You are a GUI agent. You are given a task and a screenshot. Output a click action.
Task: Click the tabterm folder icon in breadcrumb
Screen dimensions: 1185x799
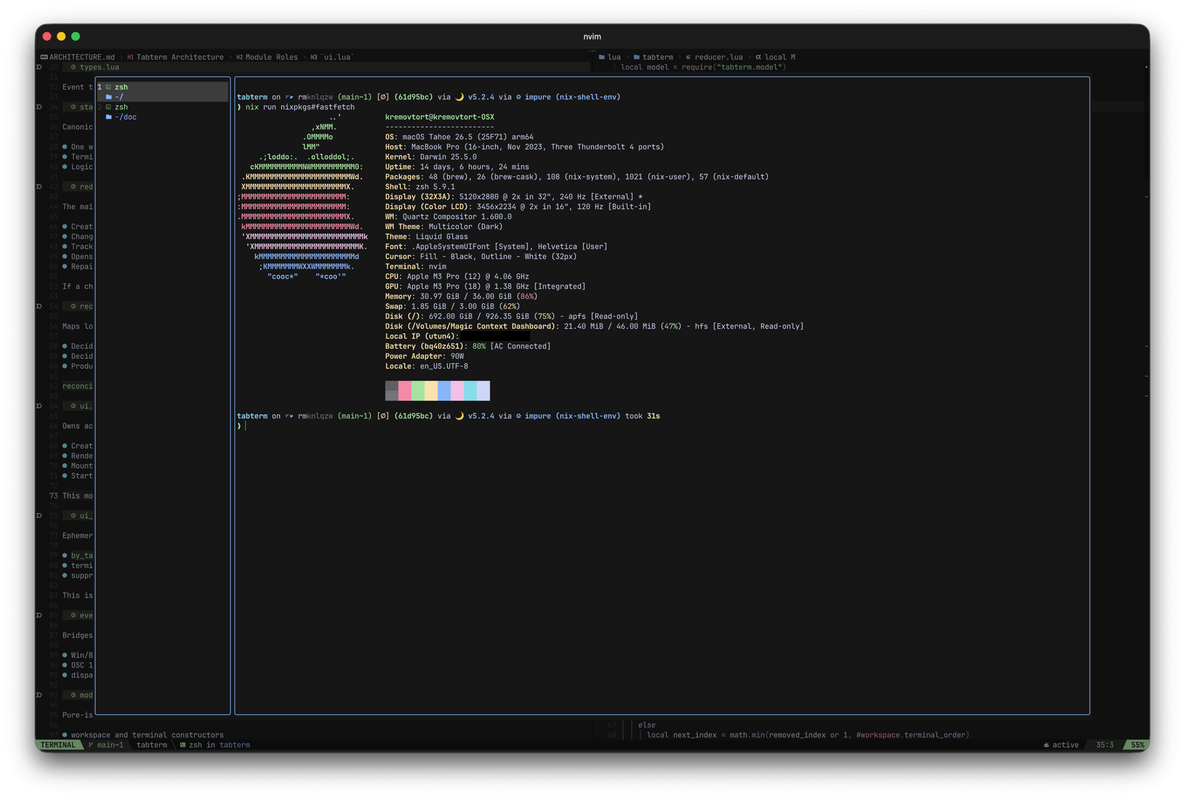(x=637, y=57)
